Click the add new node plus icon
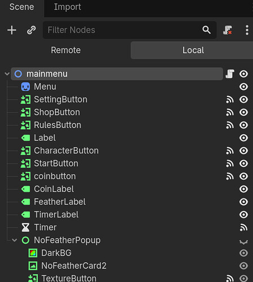The height and width of the screenshot is (282, 253). click(x=12, y=30)
